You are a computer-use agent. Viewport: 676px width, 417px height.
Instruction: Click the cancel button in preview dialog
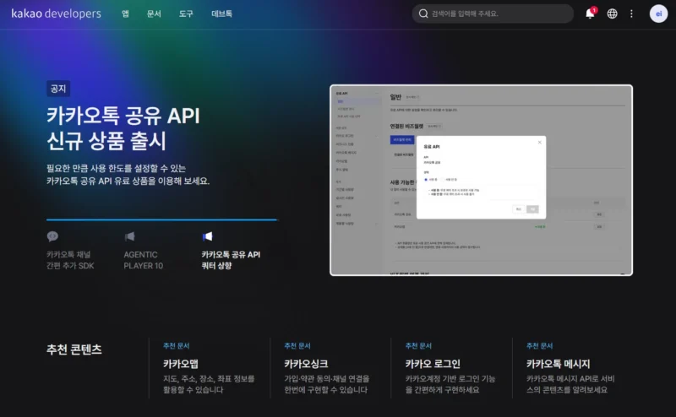[x=519, y=209]
